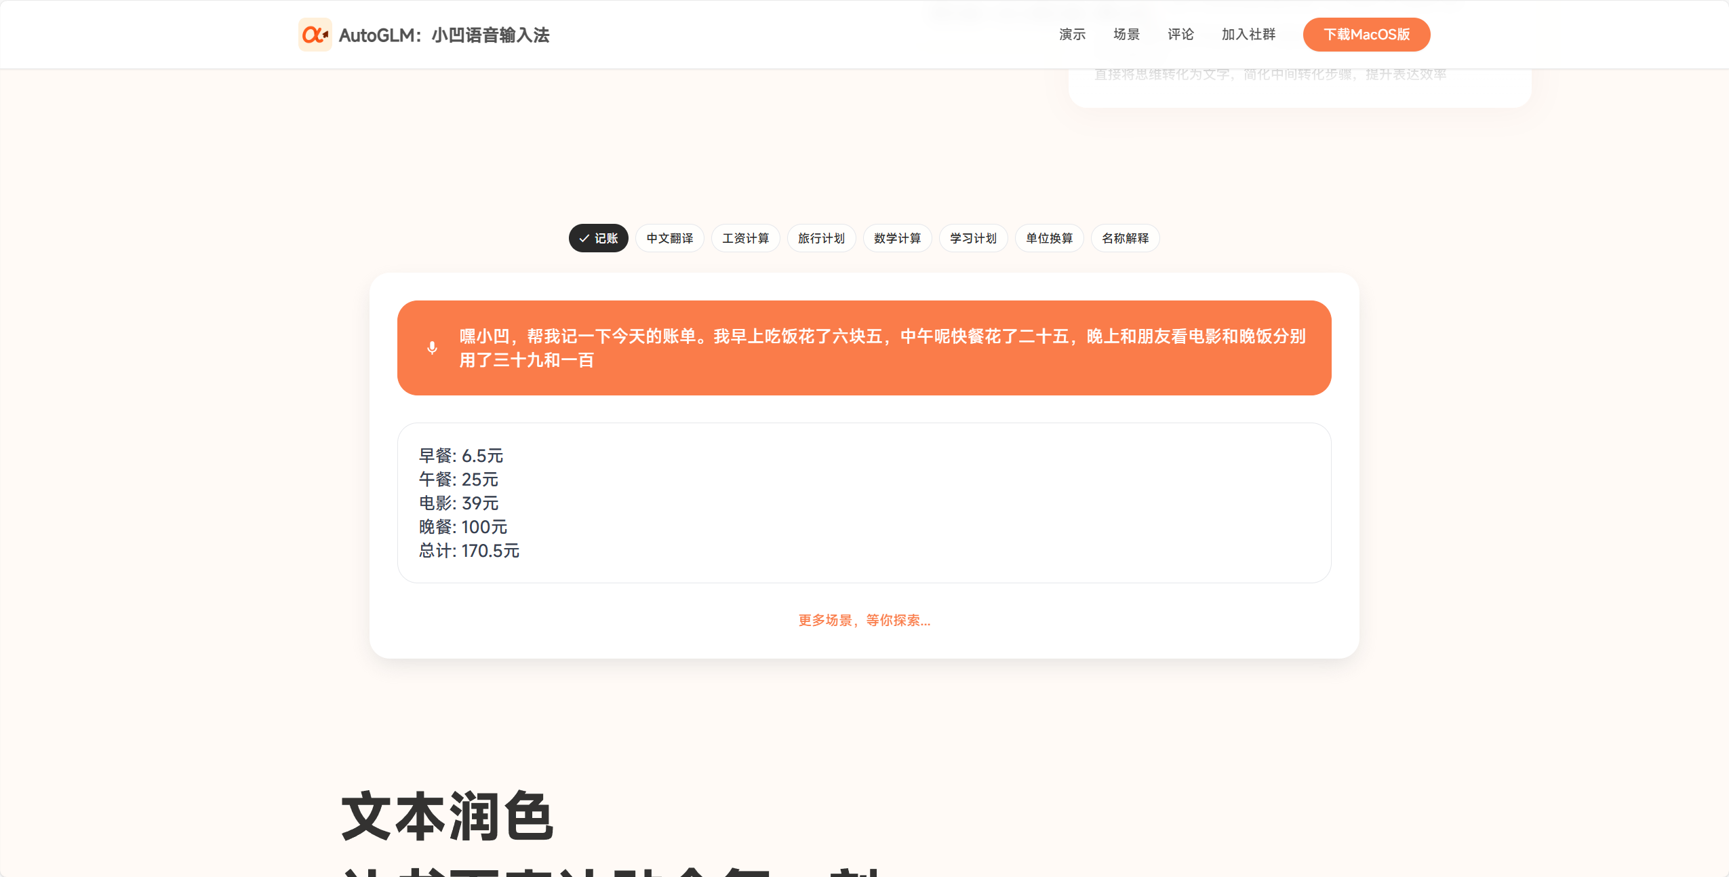The image size is (1729, 877).
Task: Choose the 旅行计划 scenario
Action: [821, 238]
